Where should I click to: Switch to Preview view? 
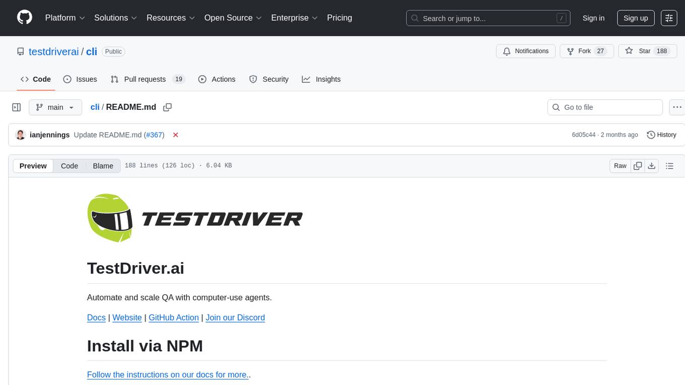point(33,166)
